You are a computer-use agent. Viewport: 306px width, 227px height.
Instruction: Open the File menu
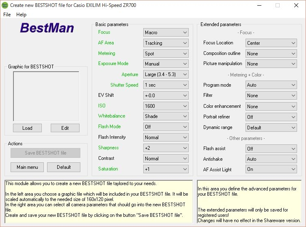tap(7, 15)
